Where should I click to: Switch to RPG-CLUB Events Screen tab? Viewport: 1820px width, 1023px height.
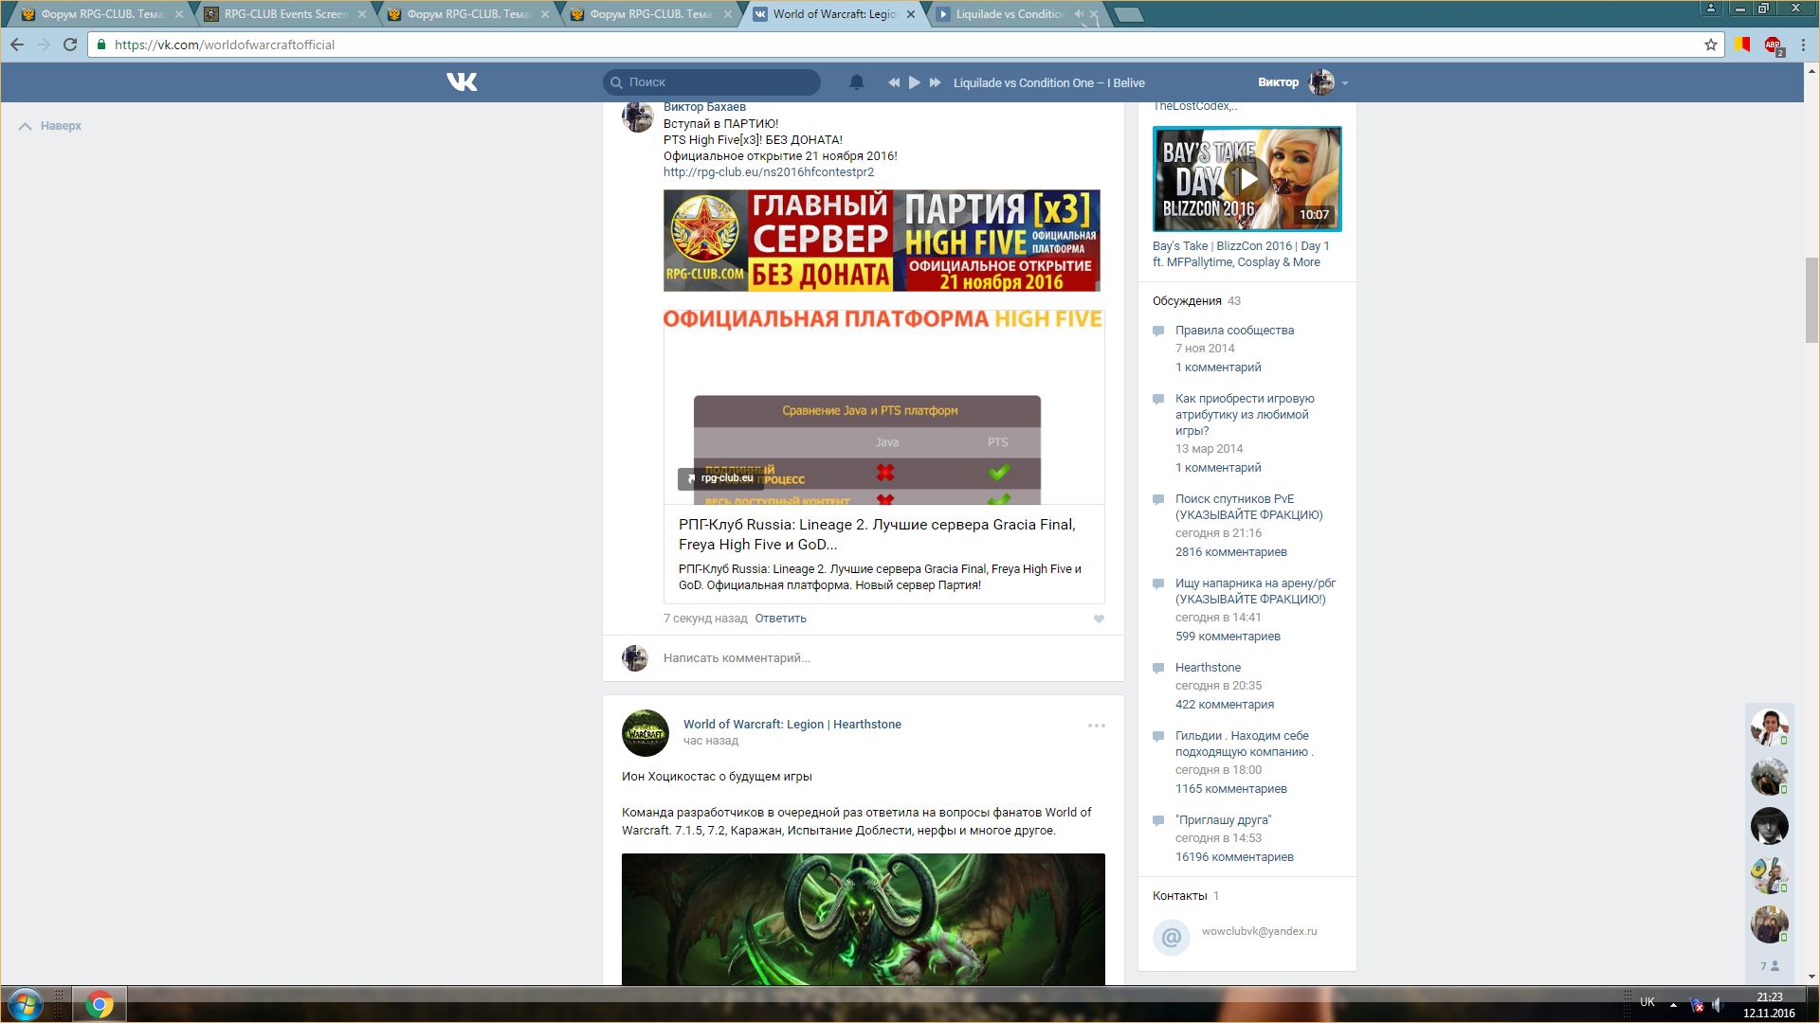tap(284, 14)
